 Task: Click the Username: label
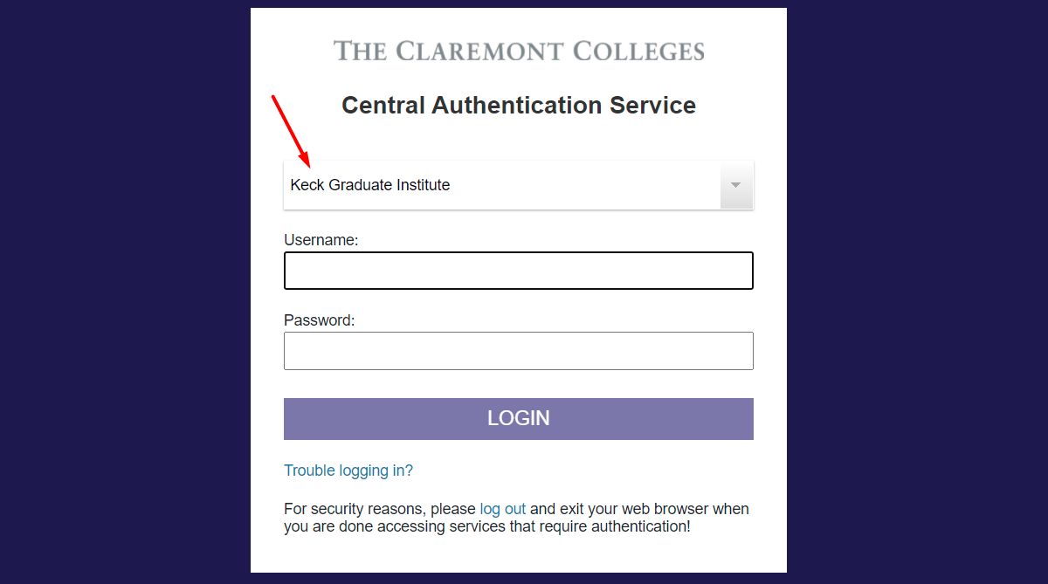coord(321,240)
